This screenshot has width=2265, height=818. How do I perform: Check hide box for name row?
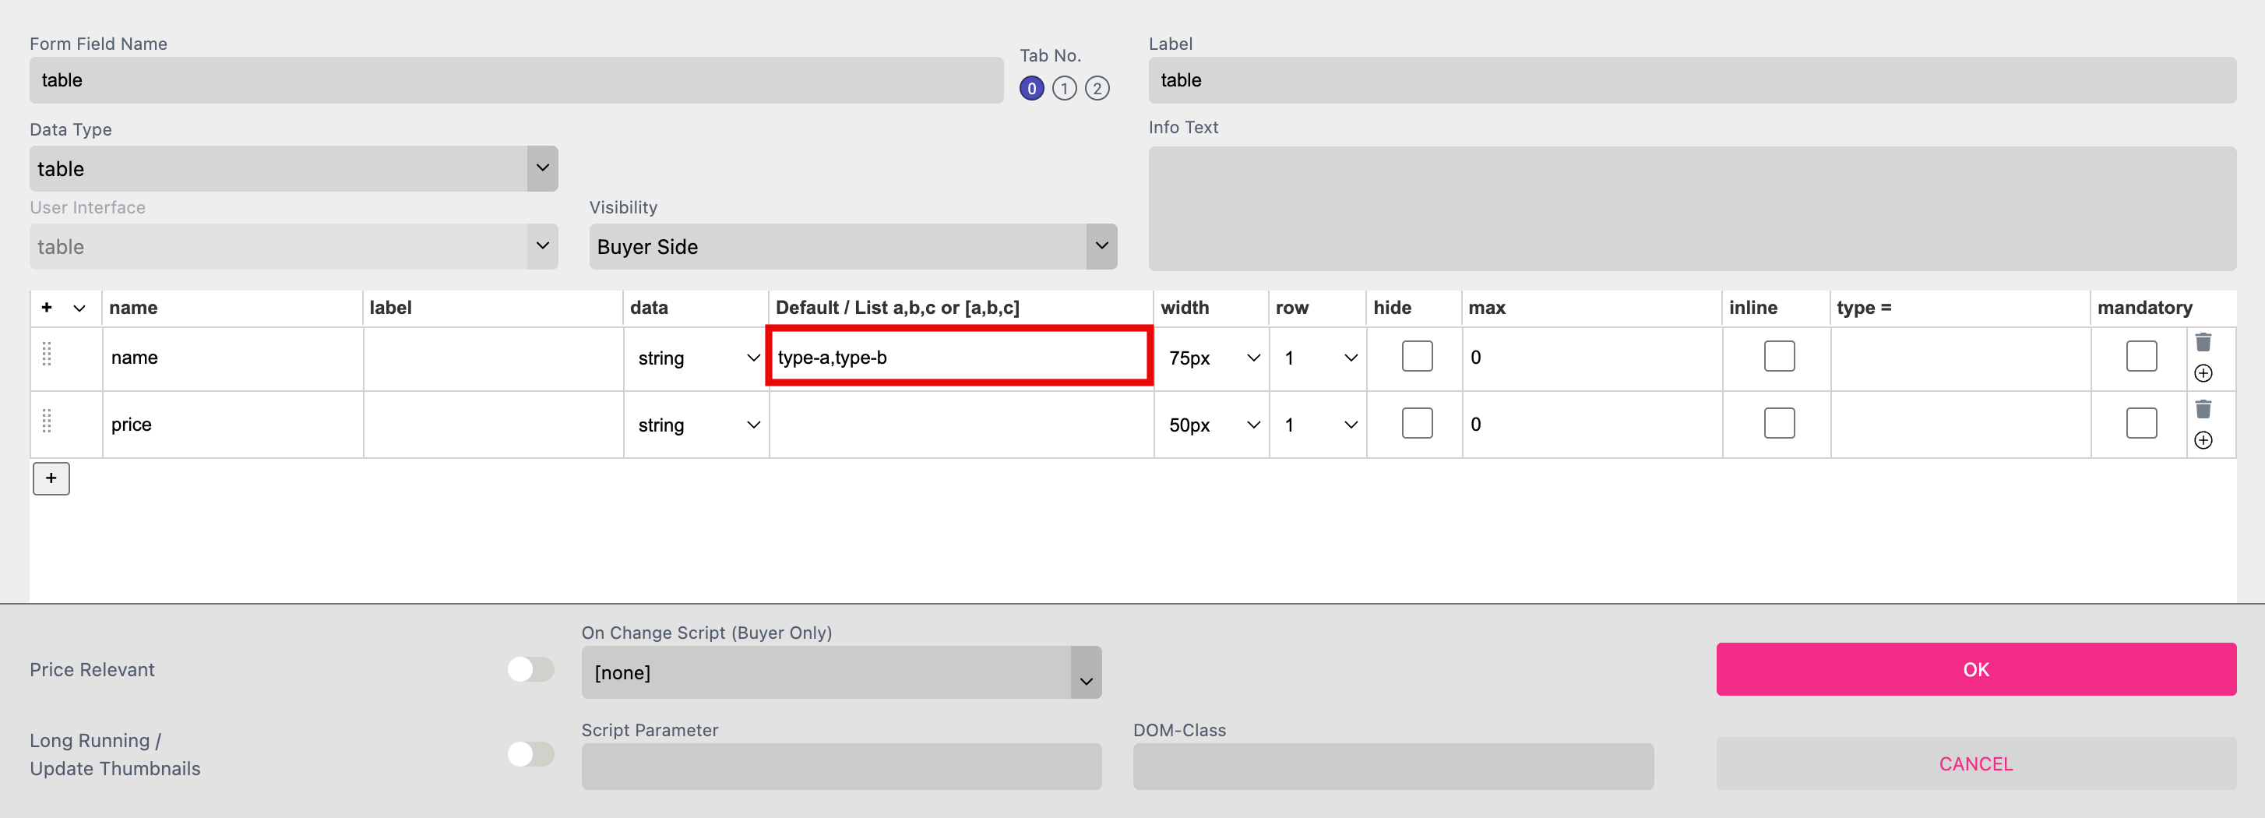click(1417, 356)
